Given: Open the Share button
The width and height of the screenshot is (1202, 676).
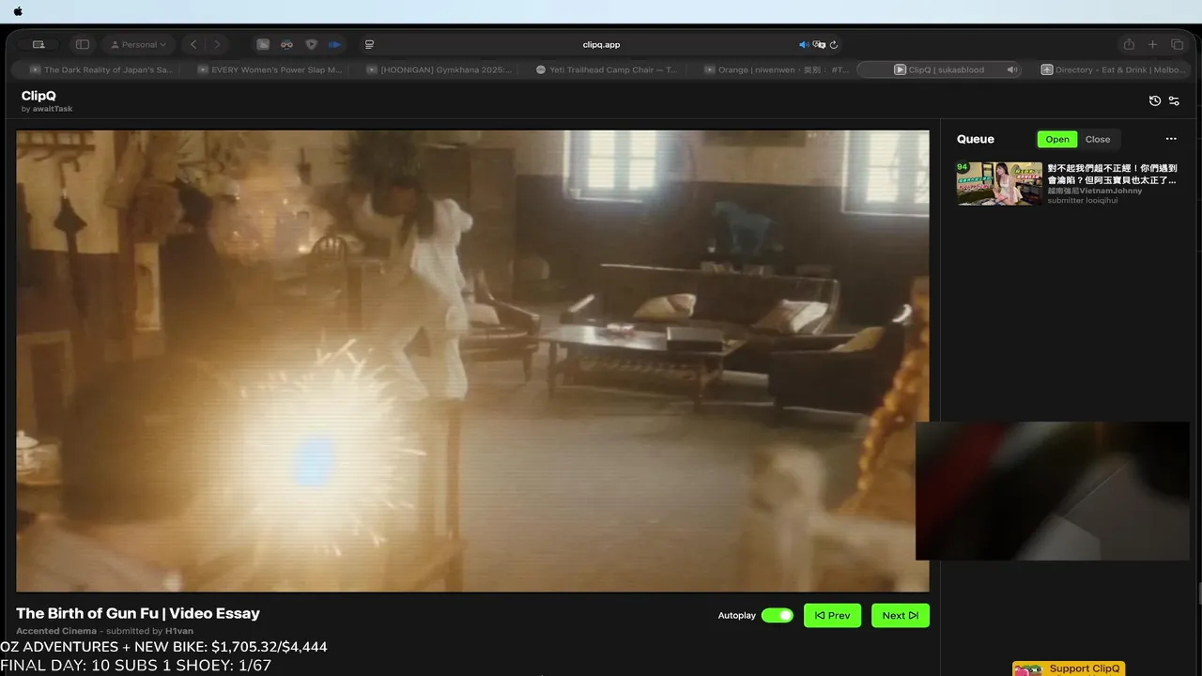Looking at the screenshot, I should [x=1129, y=44].
